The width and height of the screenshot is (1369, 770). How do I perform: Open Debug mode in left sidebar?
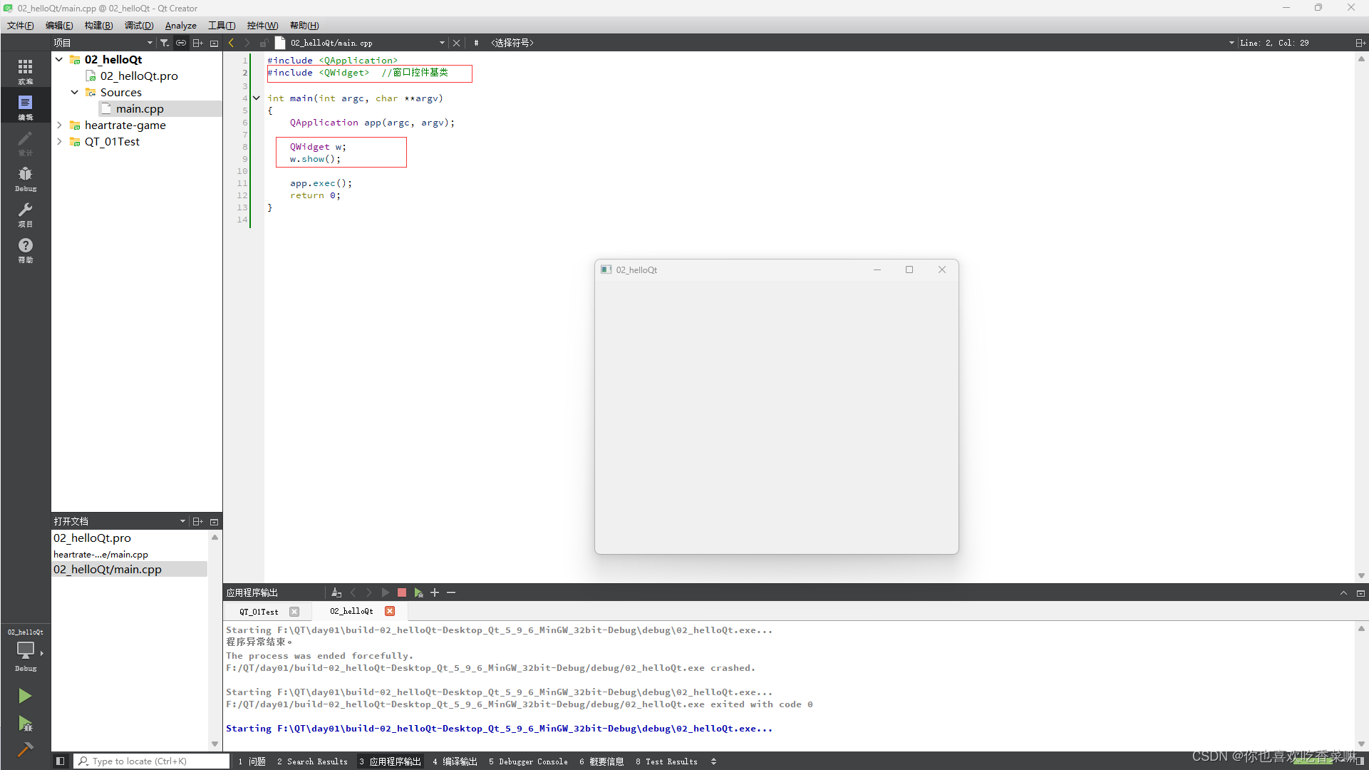[x=25, y=178]
